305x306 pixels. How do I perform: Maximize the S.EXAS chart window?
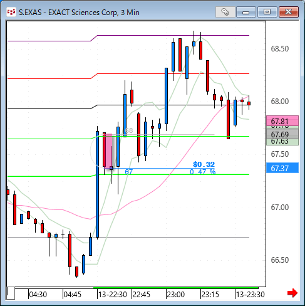[267, 12]
